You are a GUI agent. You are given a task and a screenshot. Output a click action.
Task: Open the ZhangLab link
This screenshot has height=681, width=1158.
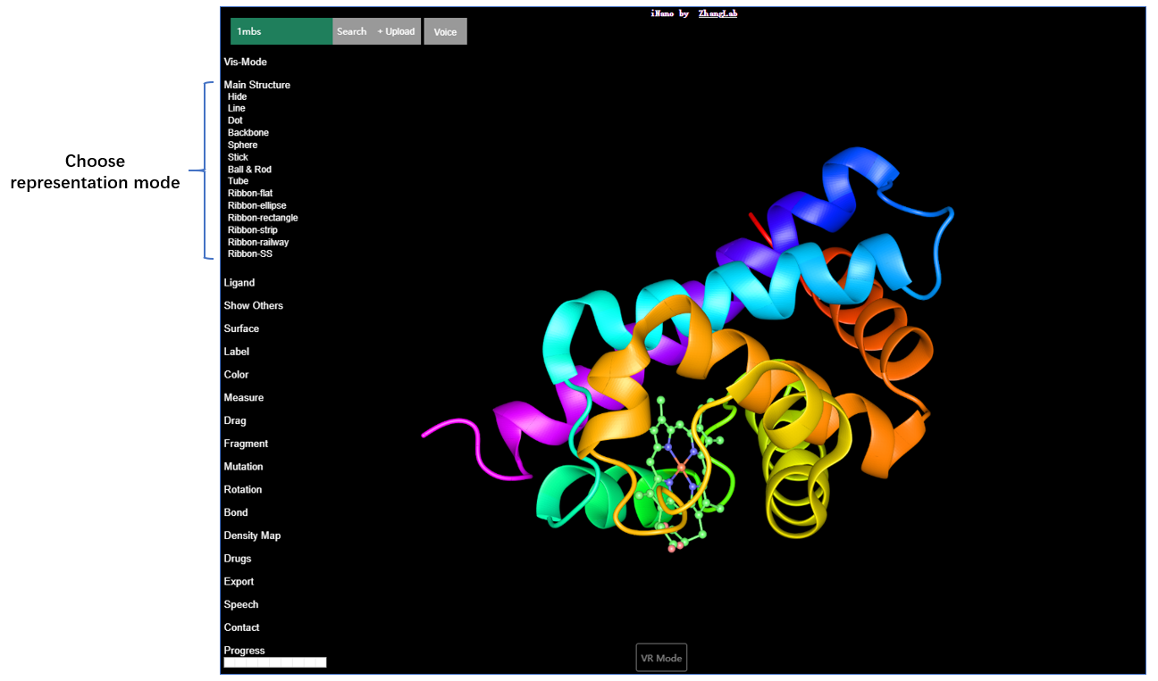click(717, 13)
